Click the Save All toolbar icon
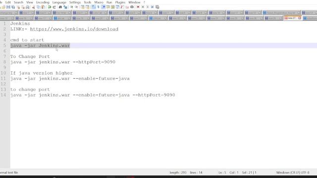This screenshot has width=317, height=178. coord(13,7)
